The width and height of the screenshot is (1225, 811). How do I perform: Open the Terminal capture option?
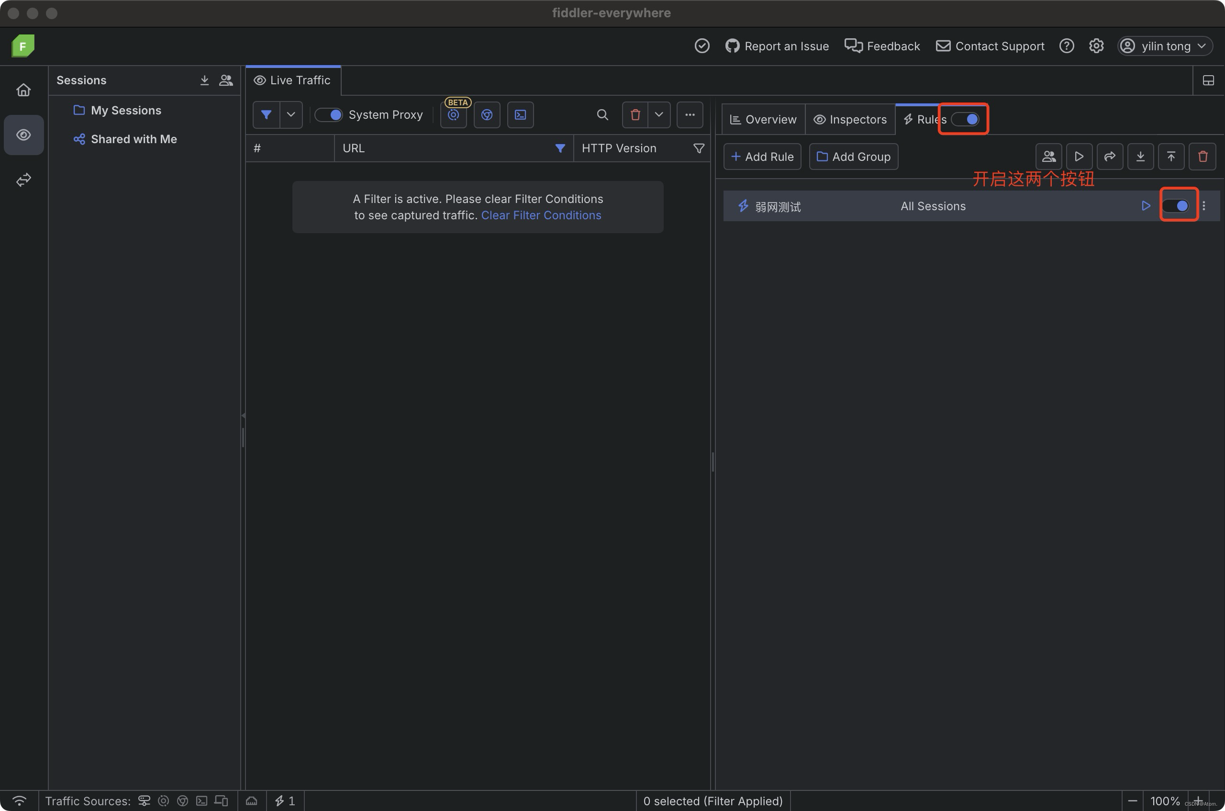[520, 114]
